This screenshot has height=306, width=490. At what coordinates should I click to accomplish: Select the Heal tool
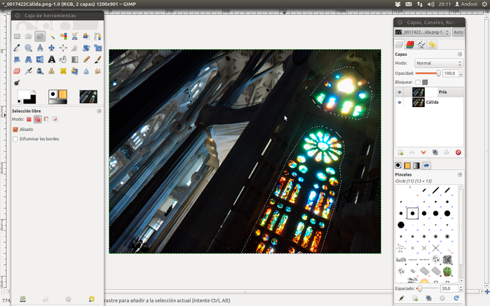coord(63,71)
